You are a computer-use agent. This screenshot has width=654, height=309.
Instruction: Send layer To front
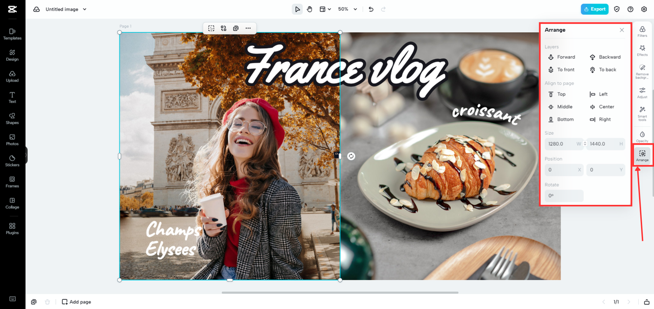(x=561, y=69)
